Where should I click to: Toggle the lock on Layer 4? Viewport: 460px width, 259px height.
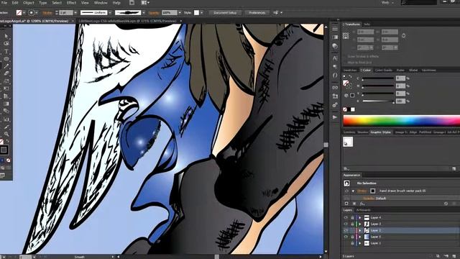pyautogui.click(x=352, y=217)
